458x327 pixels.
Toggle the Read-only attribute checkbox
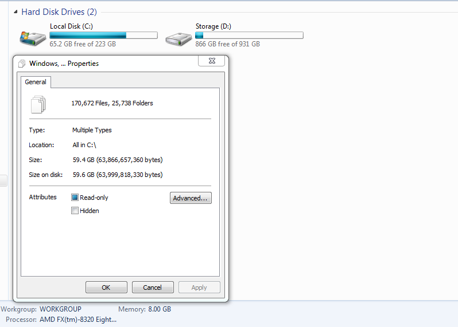(x=75, y=198)
